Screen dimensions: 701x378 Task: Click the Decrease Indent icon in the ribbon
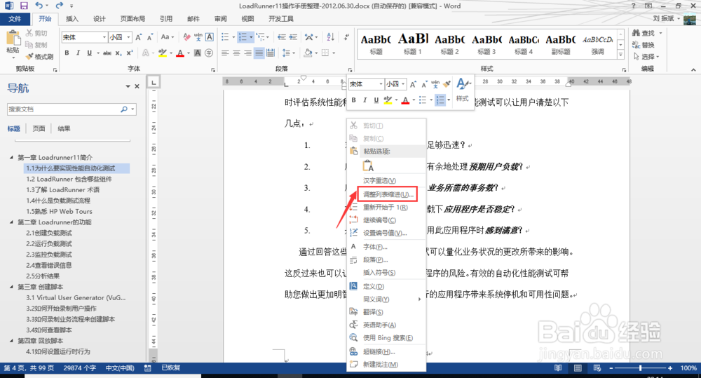coord(282,37)
